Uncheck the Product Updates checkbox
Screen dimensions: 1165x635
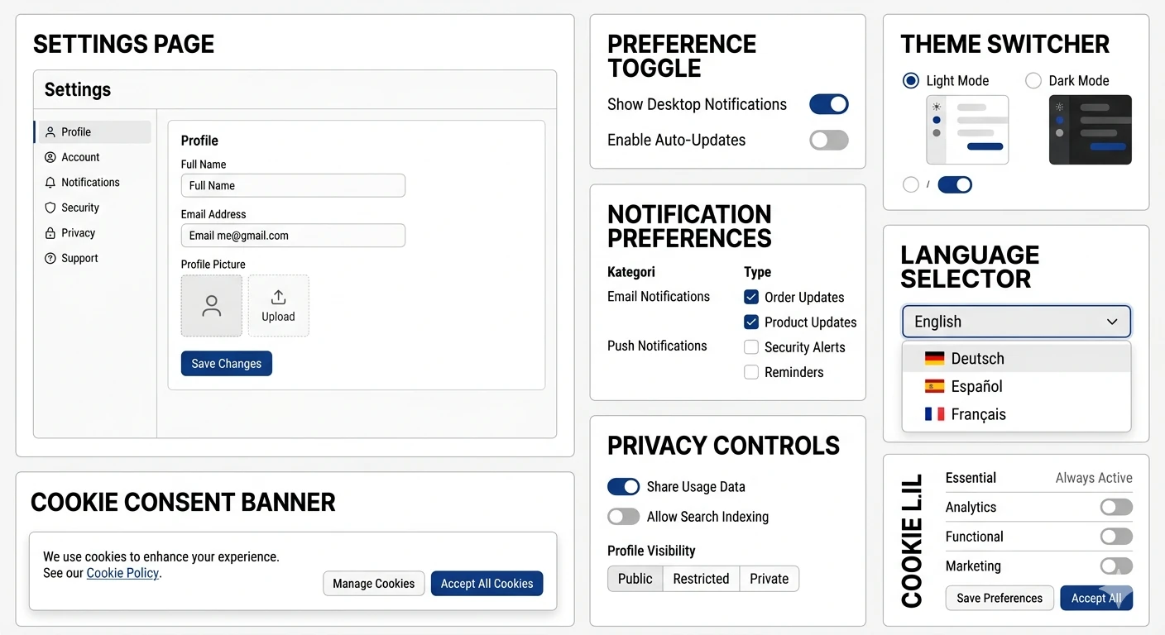tap(751, 322)
